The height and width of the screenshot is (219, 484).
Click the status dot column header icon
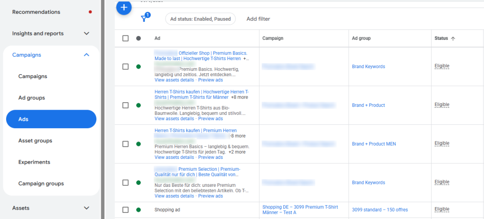(x=138, y=38)
